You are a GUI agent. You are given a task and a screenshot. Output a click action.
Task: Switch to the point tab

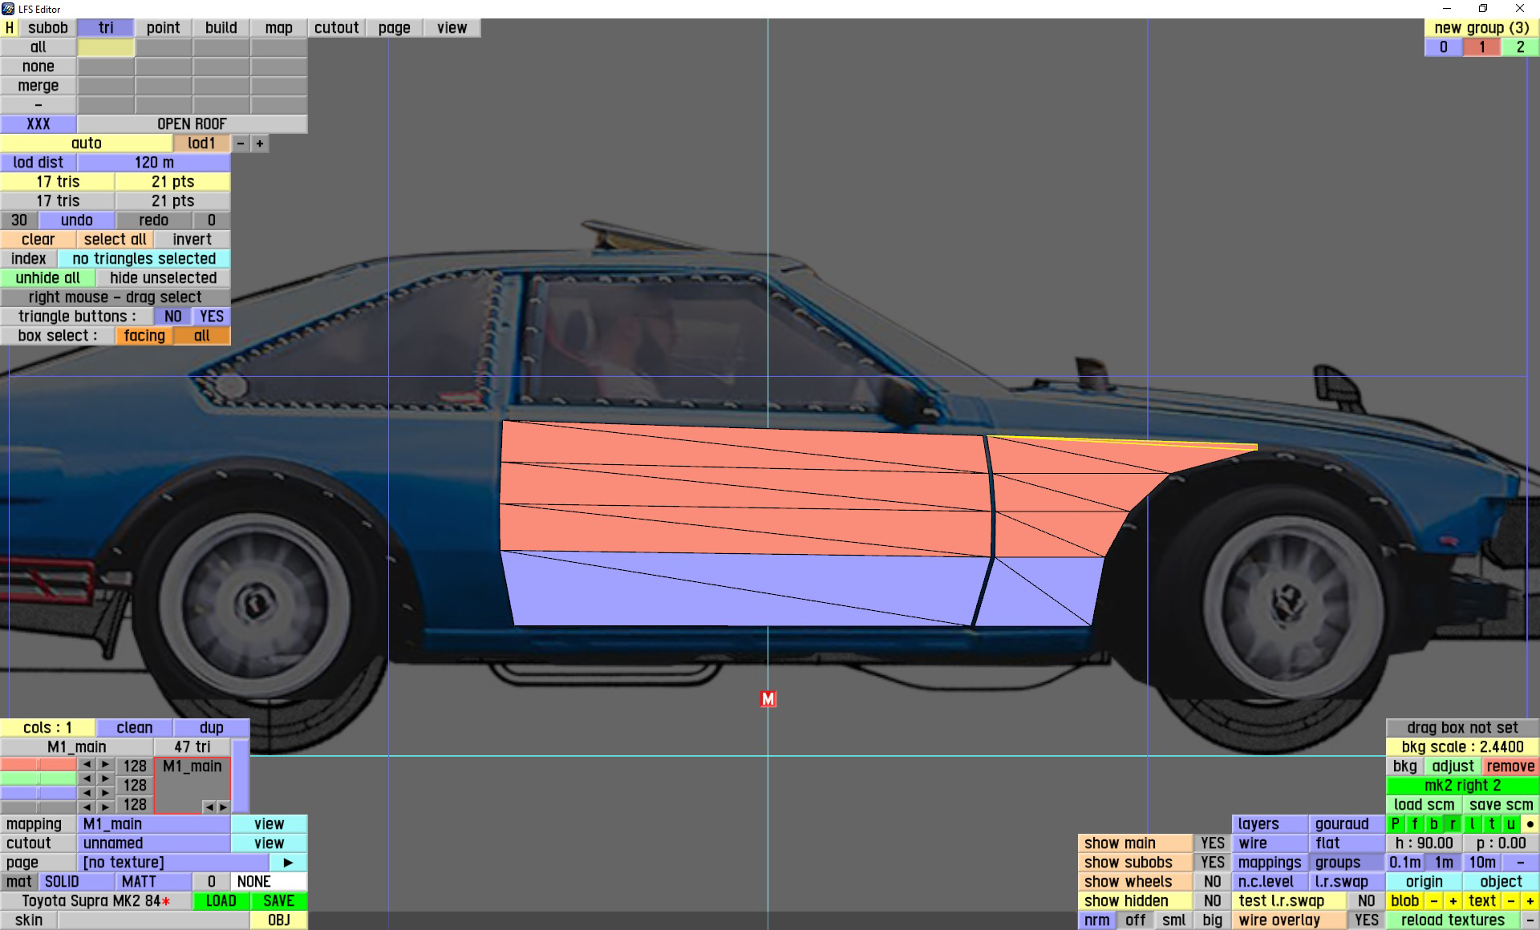tap(163, 28)
